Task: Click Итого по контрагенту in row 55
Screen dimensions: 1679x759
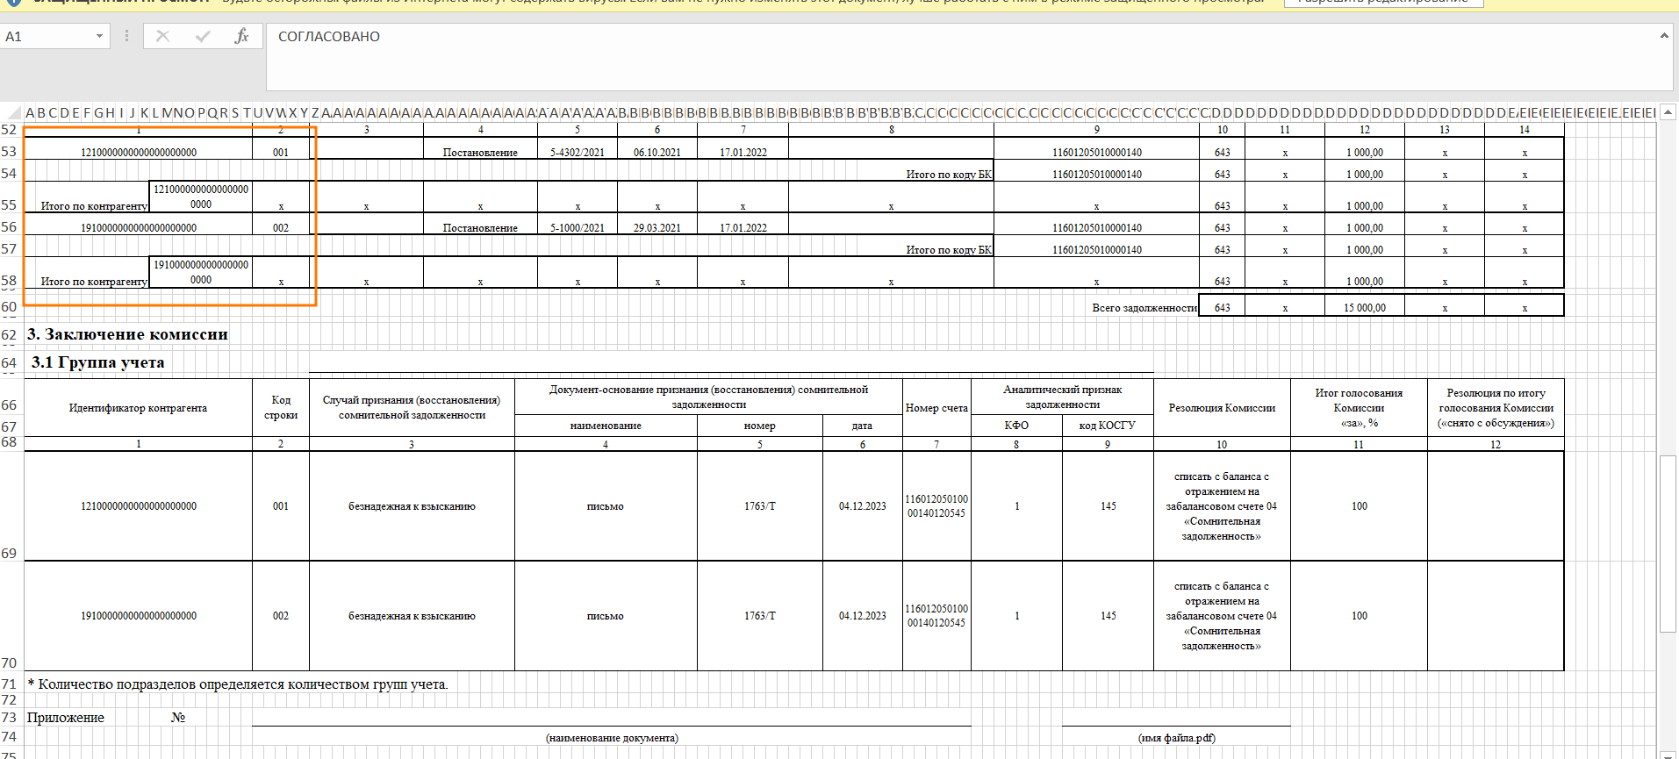Action: [x=94, y=206]
